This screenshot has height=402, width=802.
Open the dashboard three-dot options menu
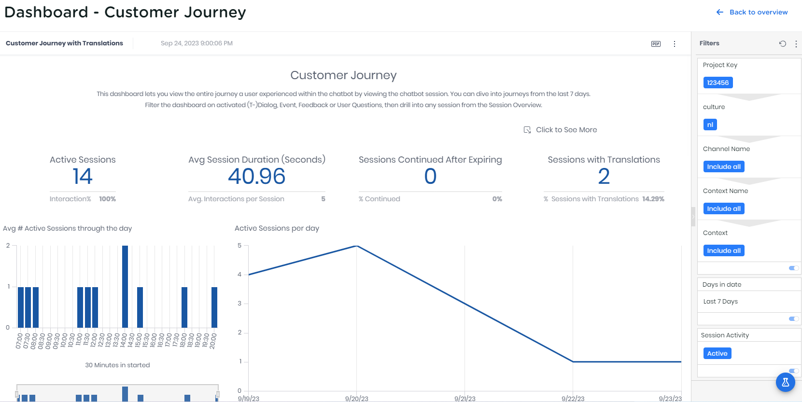pos(675,44)
